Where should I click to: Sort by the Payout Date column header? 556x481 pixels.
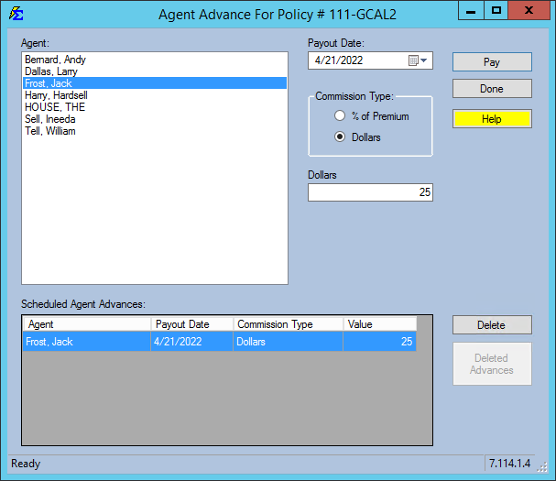(192, 324)
